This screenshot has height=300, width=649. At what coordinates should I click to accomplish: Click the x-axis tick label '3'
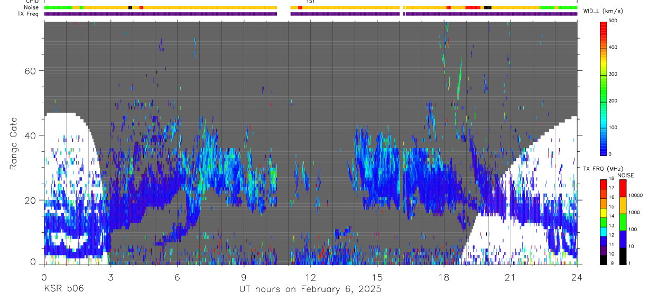[110, 277]
